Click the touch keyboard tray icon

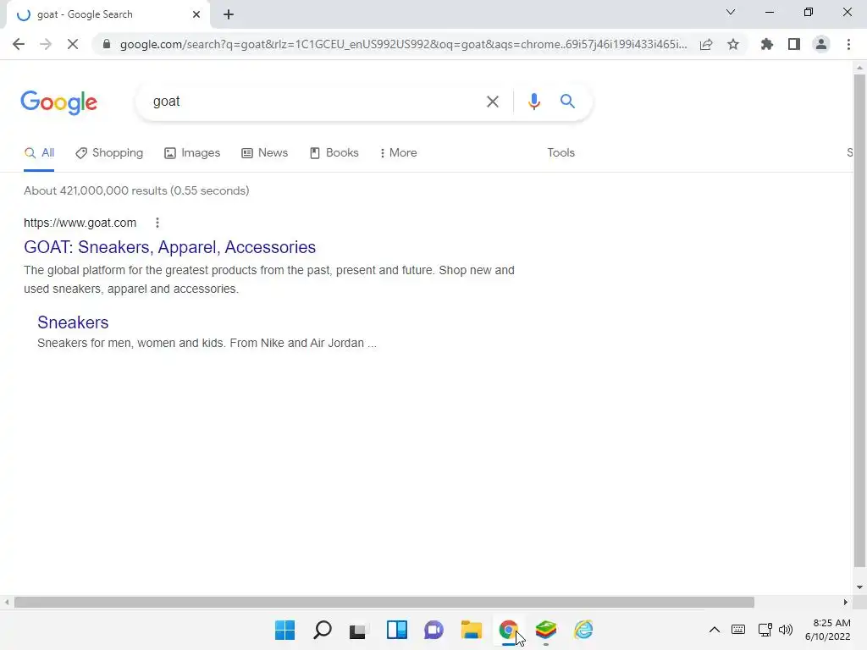click(x=738, y=630)
